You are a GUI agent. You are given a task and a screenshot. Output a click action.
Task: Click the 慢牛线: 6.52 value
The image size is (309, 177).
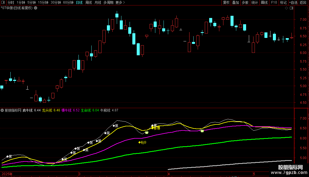click(71, 111)
